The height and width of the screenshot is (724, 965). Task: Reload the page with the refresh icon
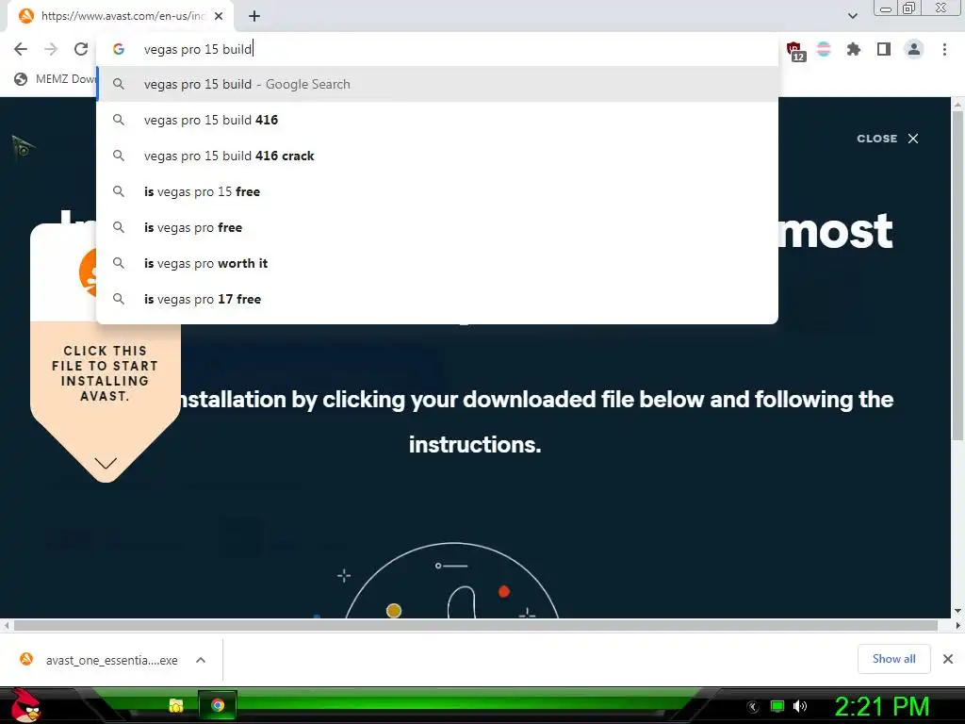[x=81, y=49]
